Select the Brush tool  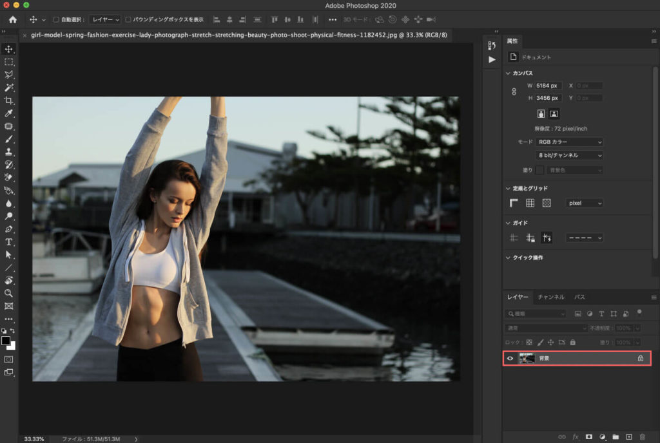coord(8,139)
